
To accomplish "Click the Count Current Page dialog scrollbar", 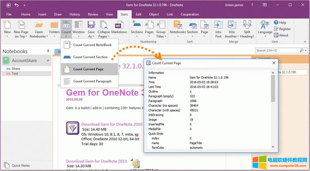I will click(x=273, y=87).
